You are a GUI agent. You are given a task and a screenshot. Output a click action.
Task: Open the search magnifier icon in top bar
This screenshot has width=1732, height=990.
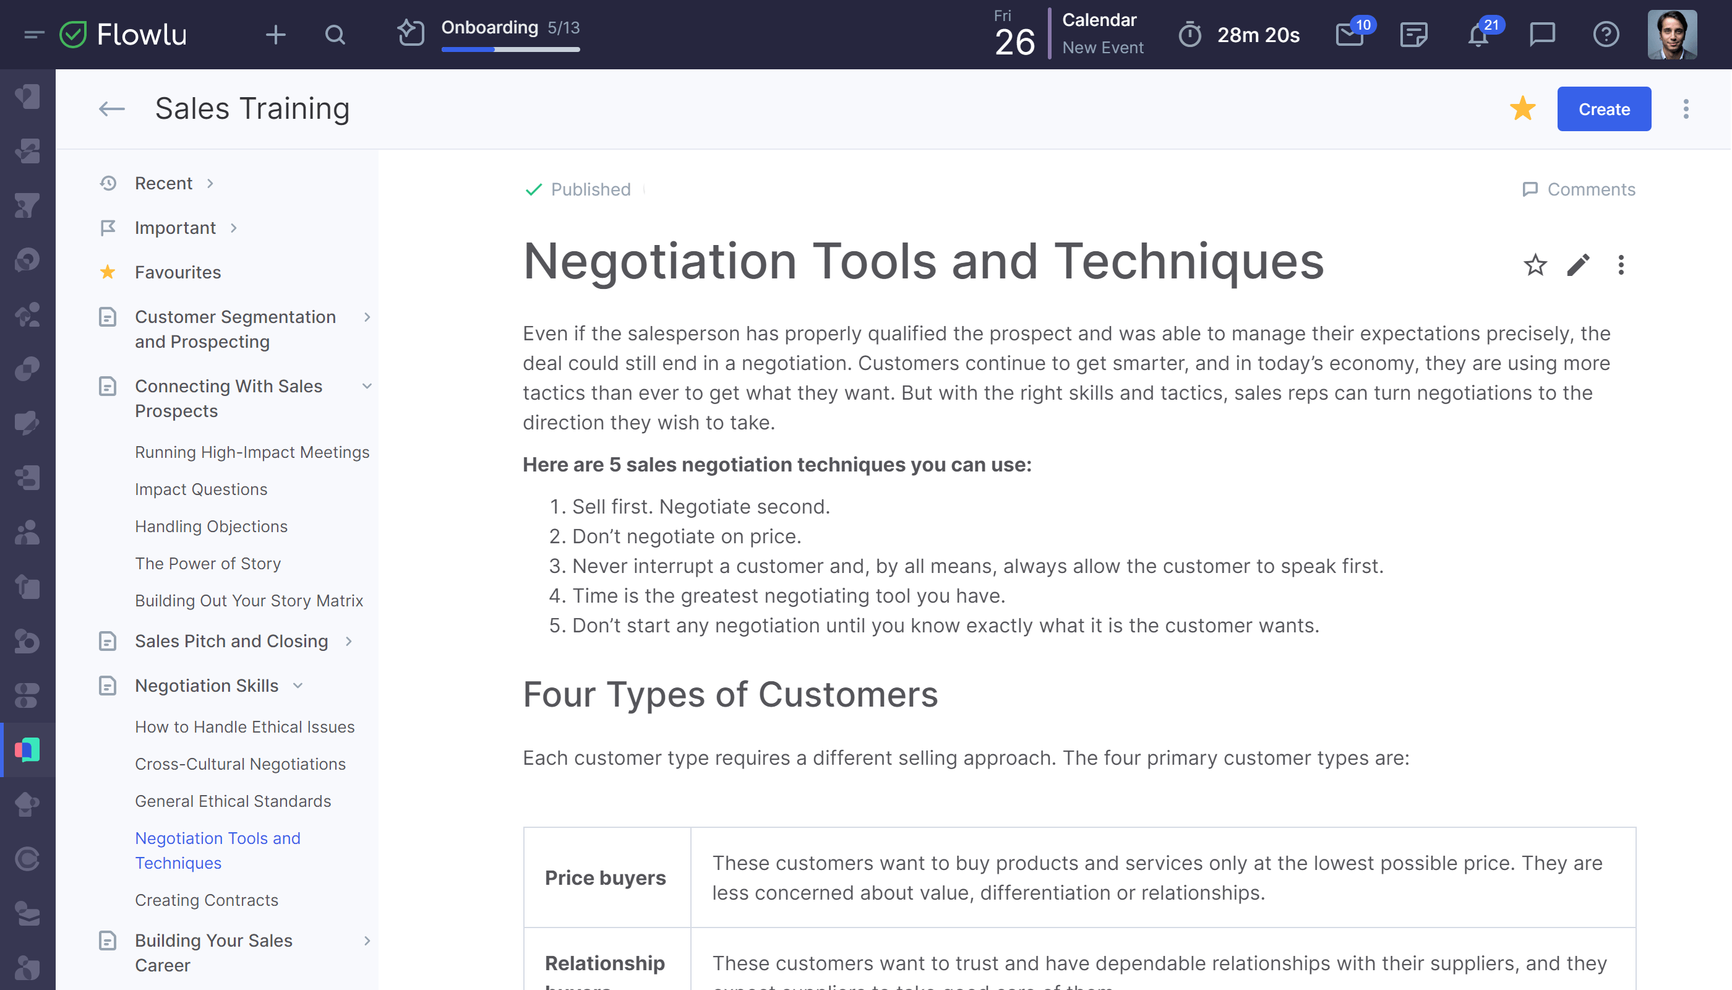(x=335, y=34)
